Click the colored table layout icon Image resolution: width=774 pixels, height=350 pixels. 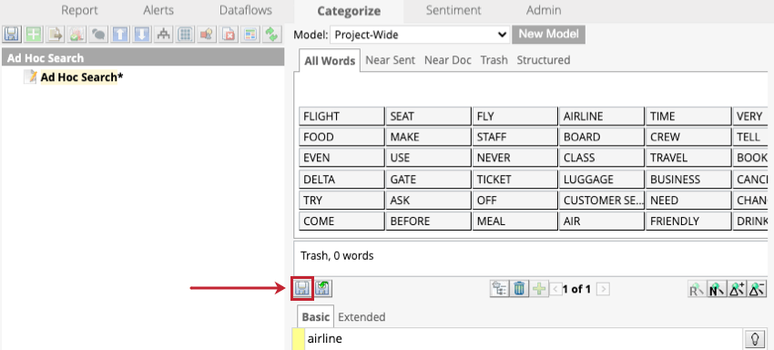(x=250, y=35)
